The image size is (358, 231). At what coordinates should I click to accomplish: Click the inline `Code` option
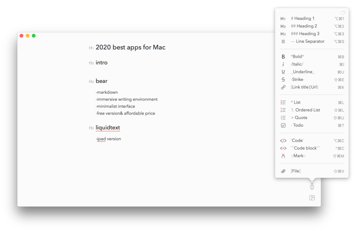297,141
